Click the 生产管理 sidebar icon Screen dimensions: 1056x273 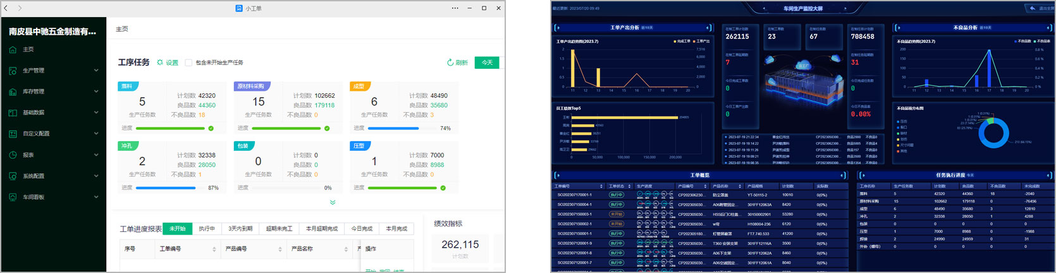13,71
